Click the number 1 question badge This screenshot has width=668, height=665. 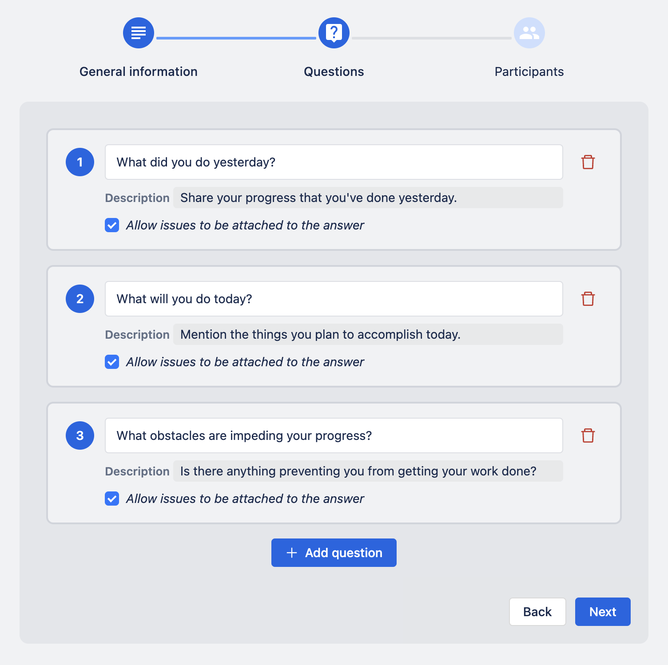(x=80, y=162)
